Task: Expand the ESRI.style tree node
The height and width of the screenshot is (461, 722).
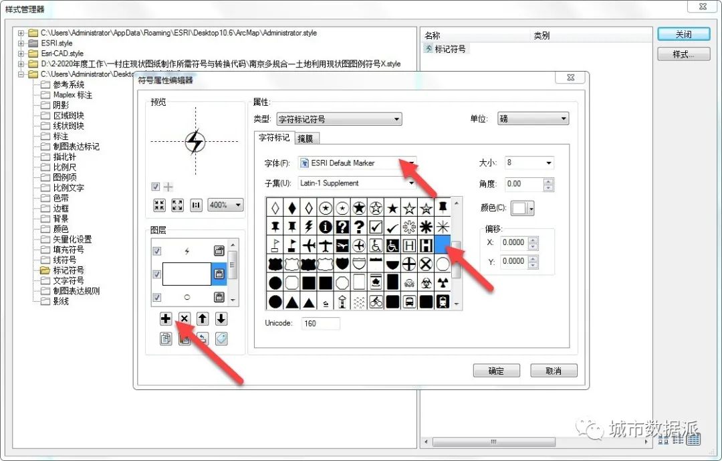Action: (x=21, y=43)
